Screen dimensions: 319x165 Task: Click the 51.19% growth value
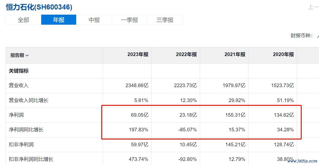coord(285,100)
